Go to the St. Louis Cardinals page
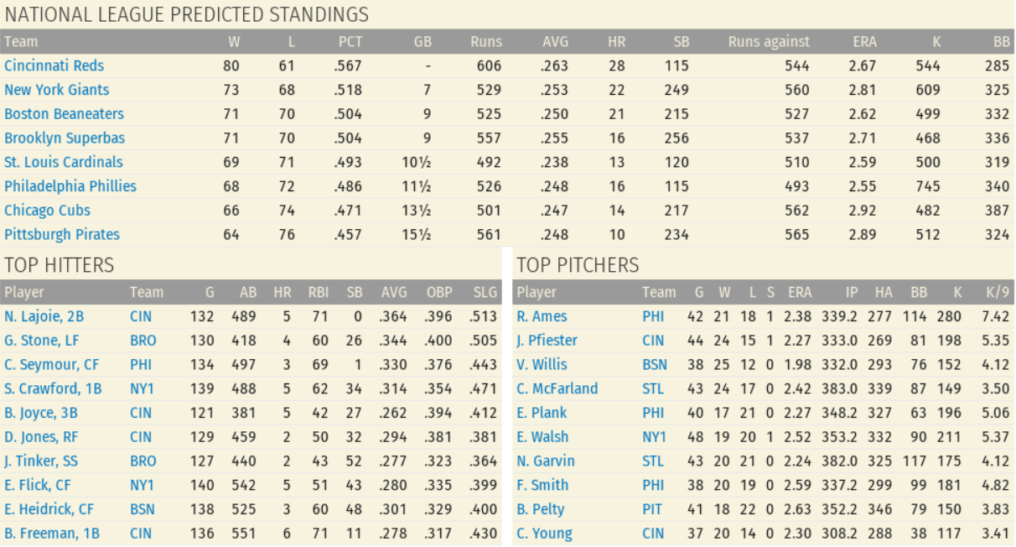Viewport: 1016px width, 547px height. (x=63, y=162)
